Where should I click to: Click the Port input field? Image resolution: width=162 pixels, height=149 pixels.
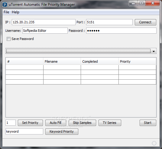[x=109, y=22]
